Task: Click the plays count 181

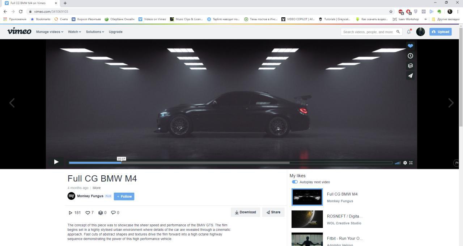Action: (x=75, y=213)
